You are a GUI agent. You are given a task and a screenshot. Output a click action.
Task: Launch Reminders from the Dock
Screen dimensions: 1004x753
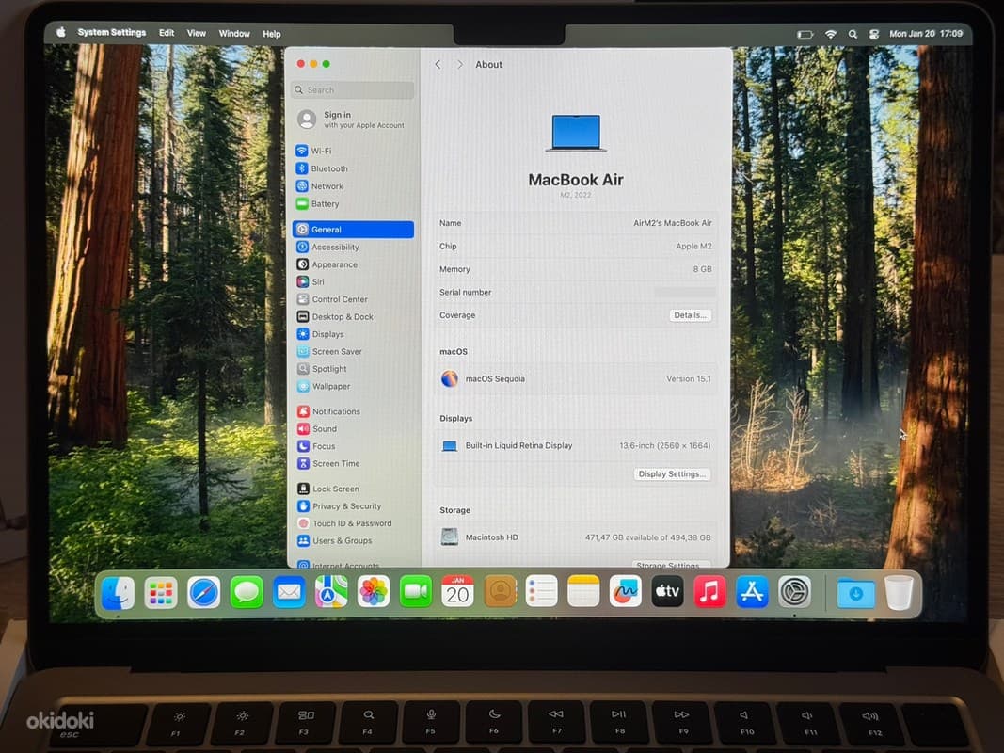[x=542, y=591]
